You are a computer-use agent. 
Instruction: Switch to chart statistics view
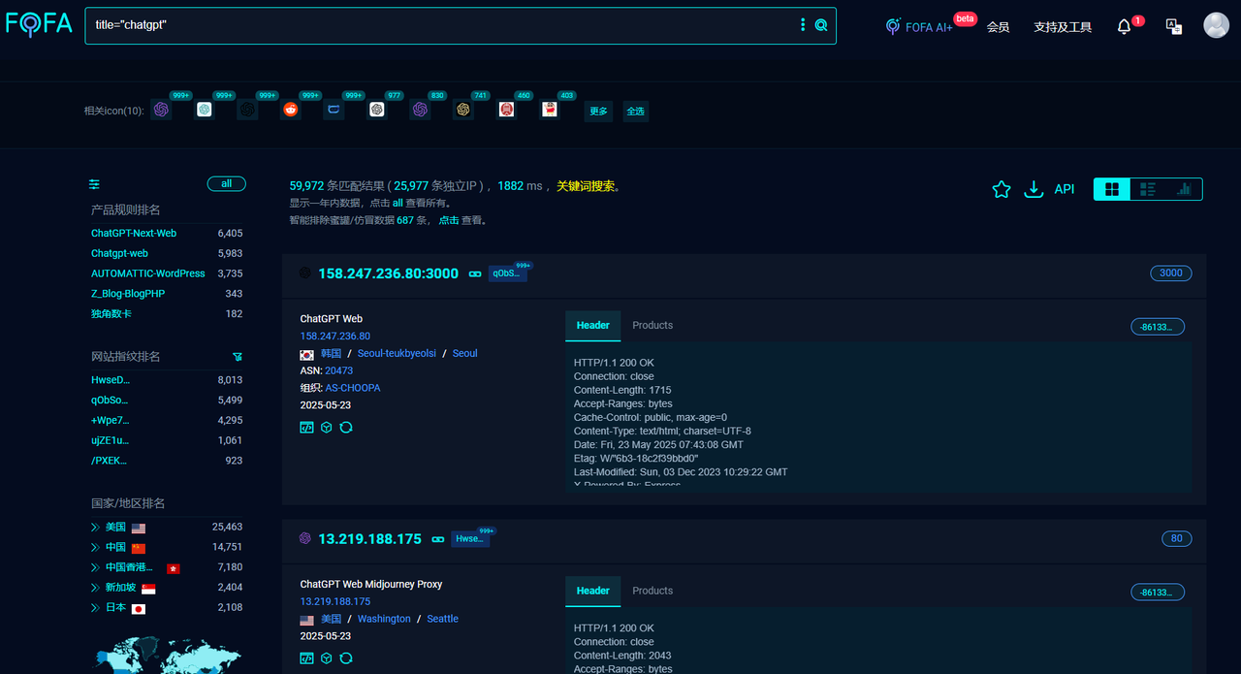pyautogui.click(x=1184, y=189)
